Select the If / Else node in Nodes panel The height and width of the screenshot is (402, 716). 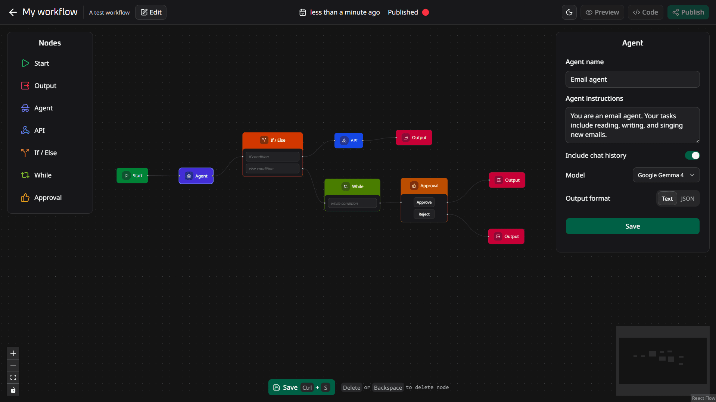(50, 153)
